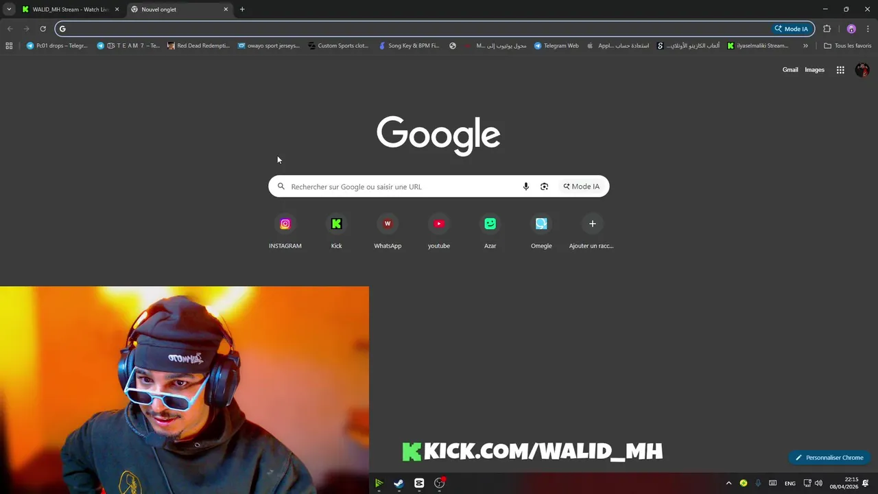Open the Chrome three-dot menu
This screenshot has width=878, height=494.
coord(868,29)
